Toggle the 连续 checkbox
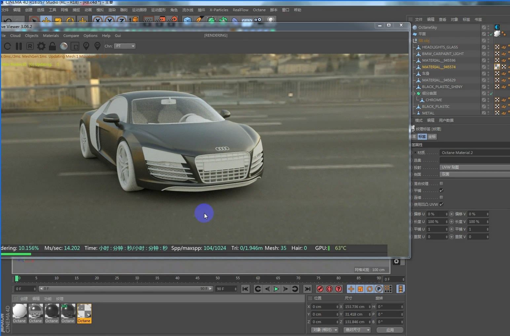The height and width of the screenshot is (336, 510). [x=441, y=198]
